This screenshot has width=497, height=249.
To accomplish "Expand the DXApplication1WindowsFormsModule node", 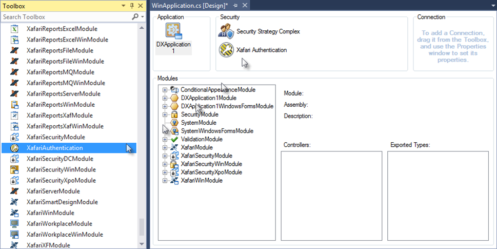I will 165,106.
